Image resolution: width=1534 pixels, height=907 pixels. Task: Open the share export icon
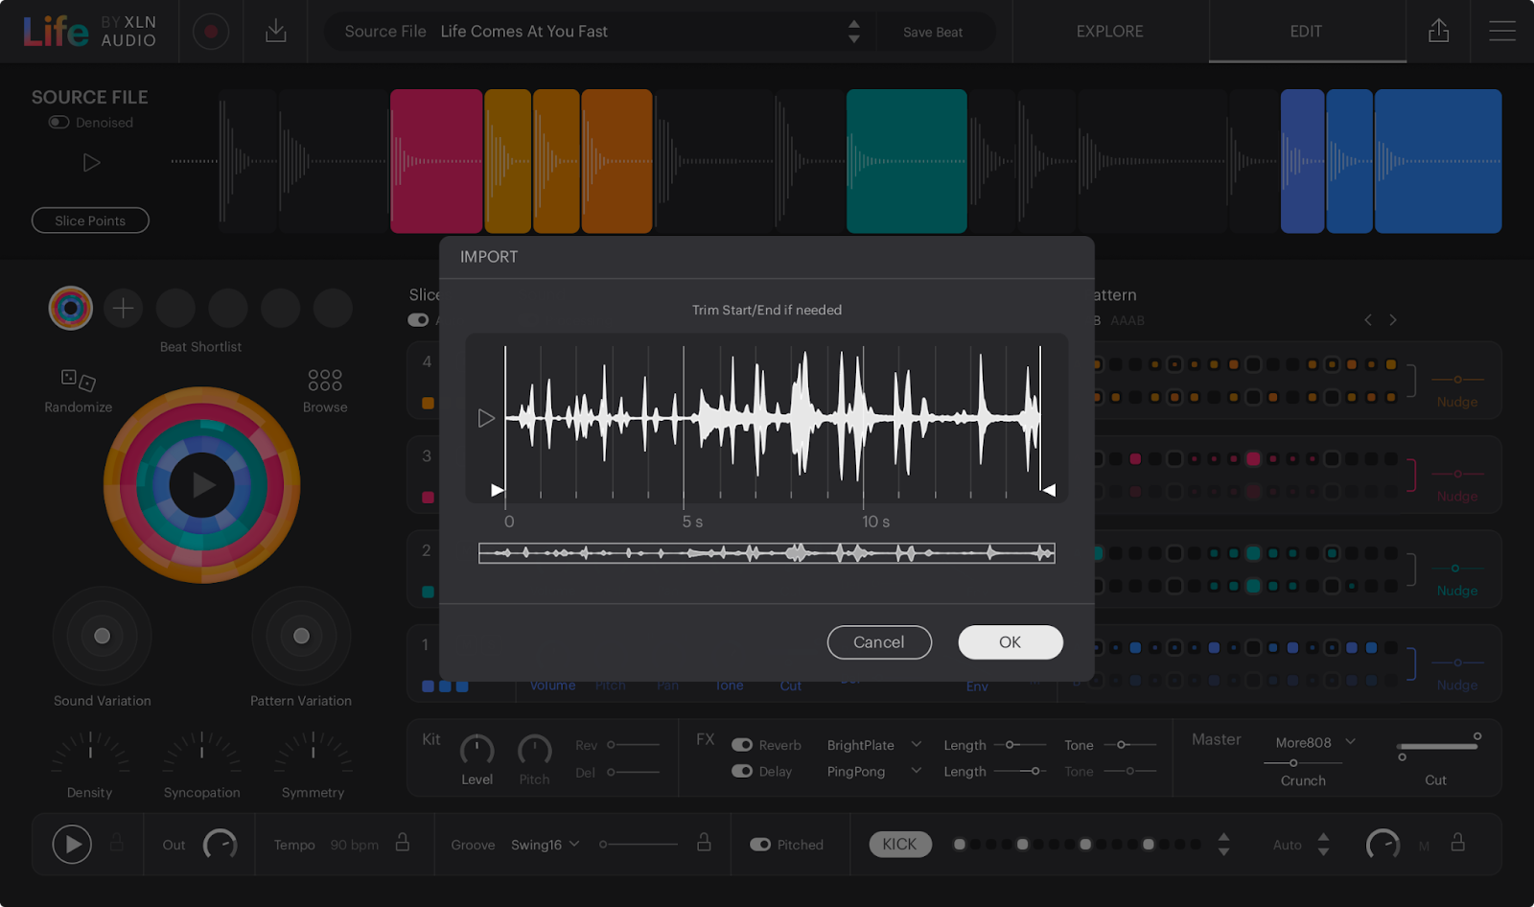[1438, 32]
